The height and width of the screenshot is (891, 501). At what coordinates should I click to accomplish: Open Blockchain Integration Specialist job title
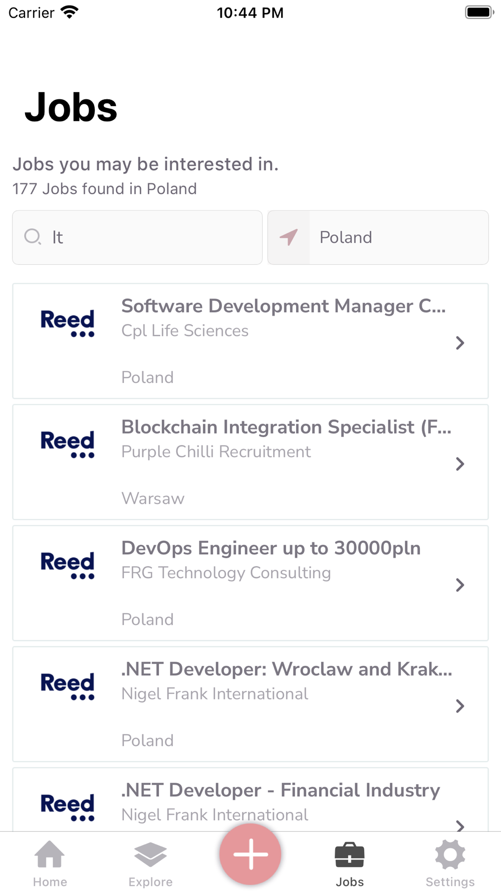(x=286, y=427)
